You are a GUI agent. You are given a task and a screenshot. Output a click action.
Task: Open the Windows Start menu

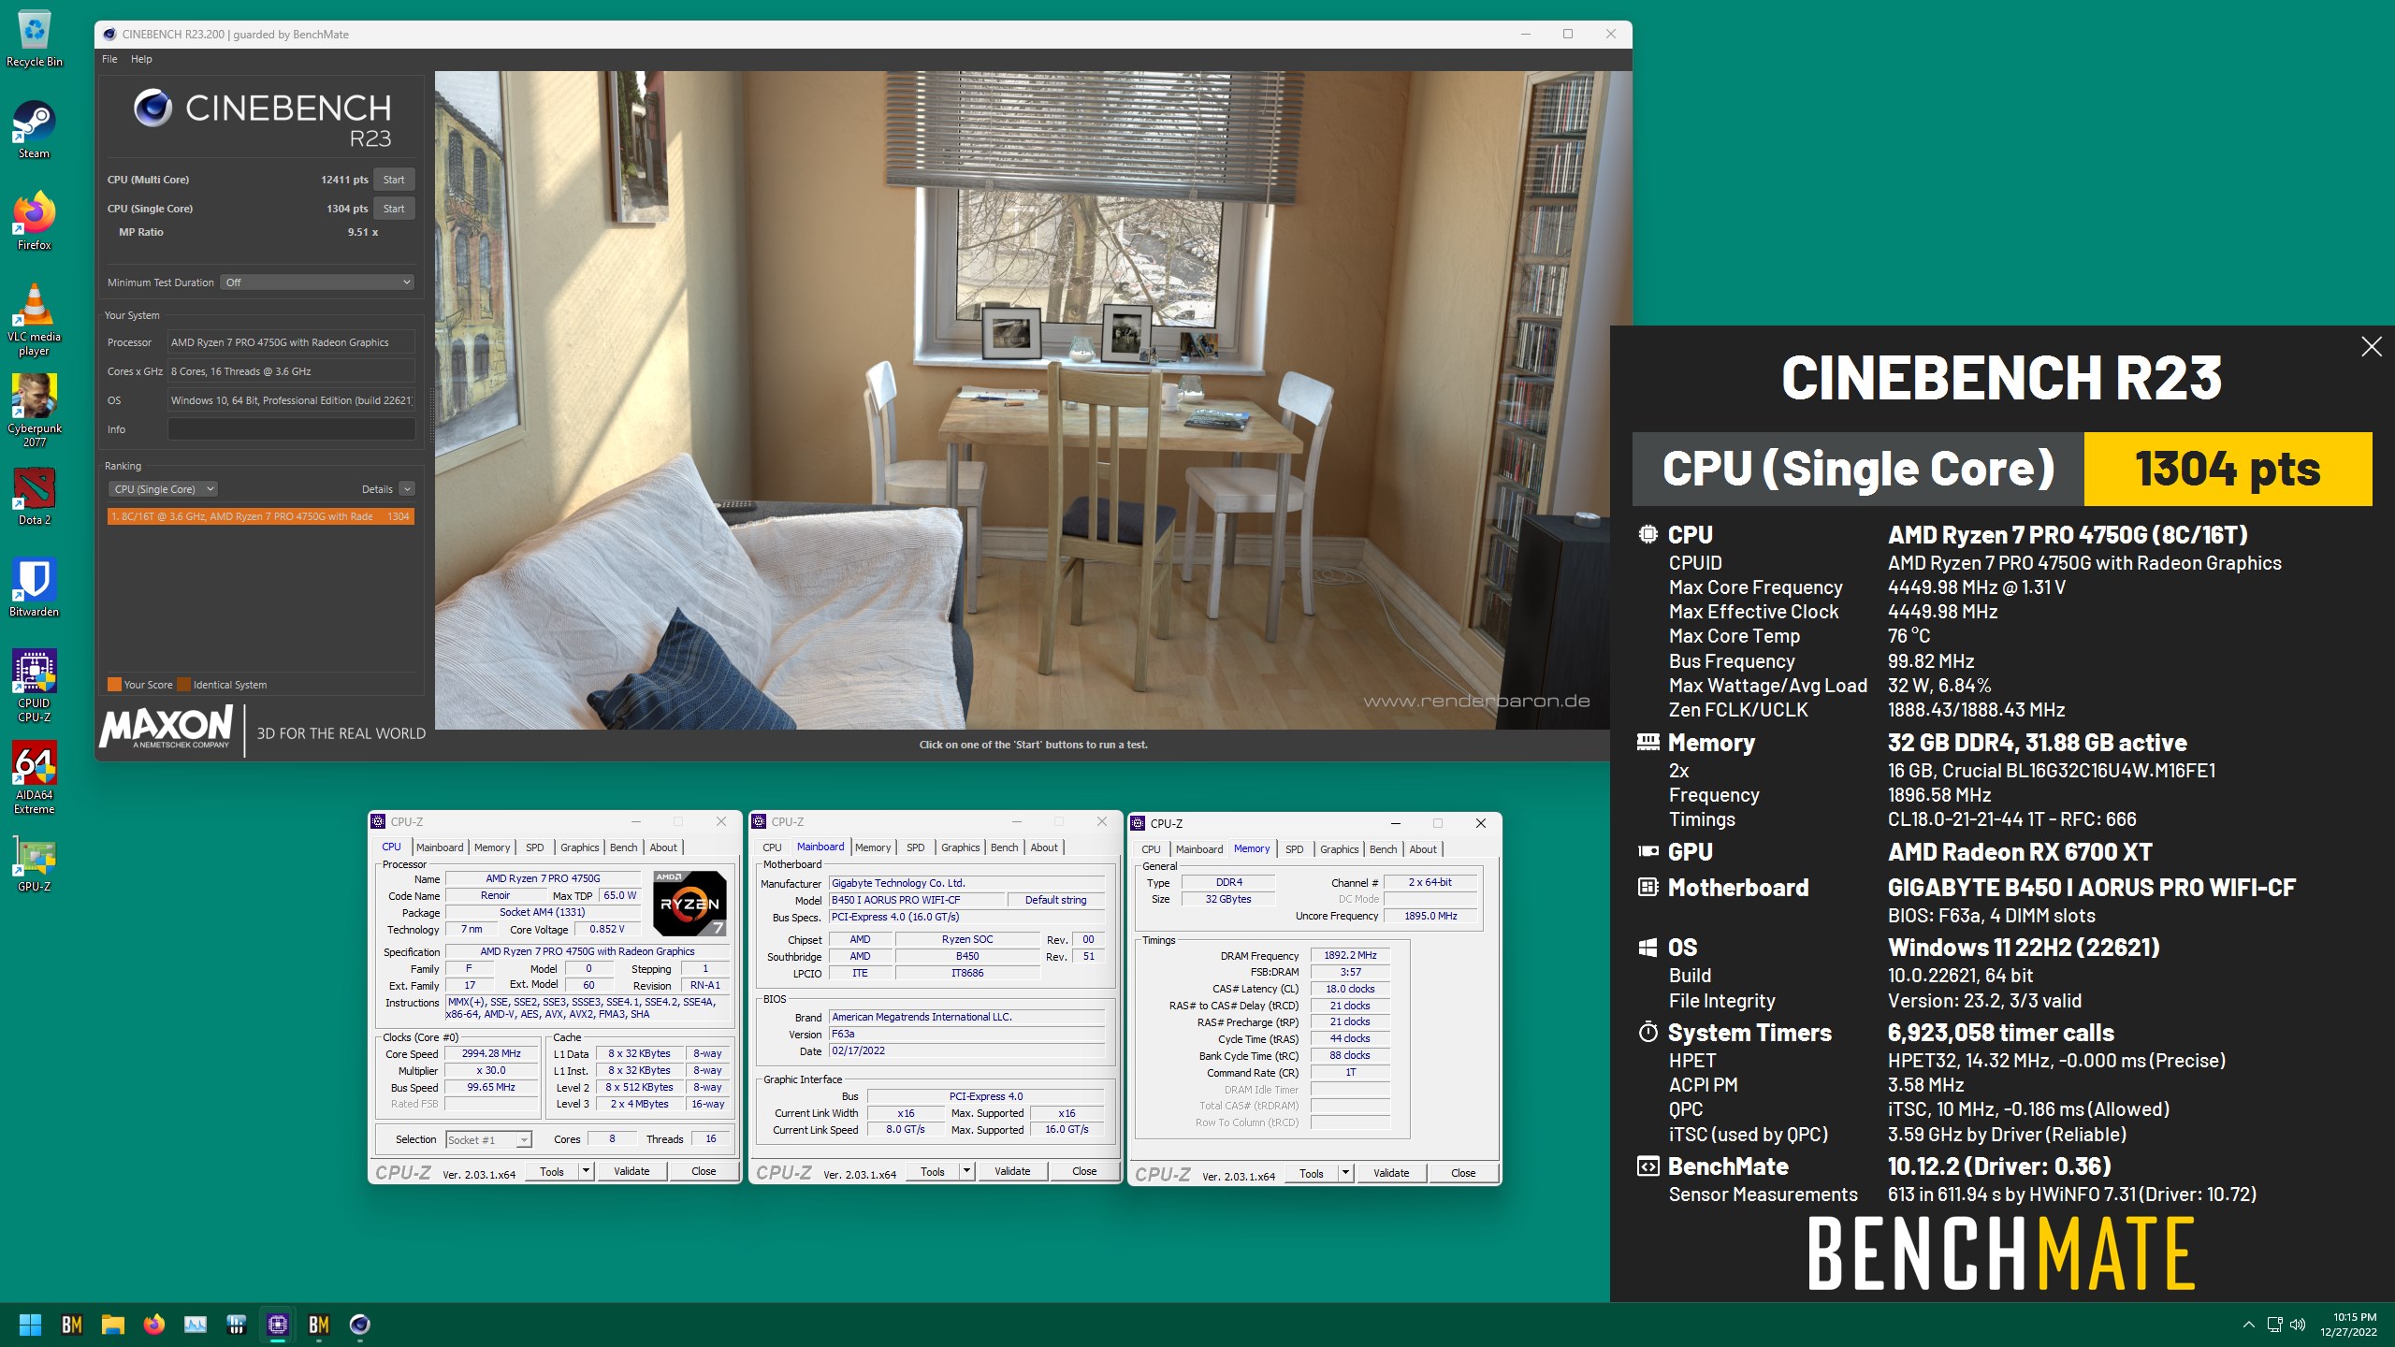coord(30,1325)
